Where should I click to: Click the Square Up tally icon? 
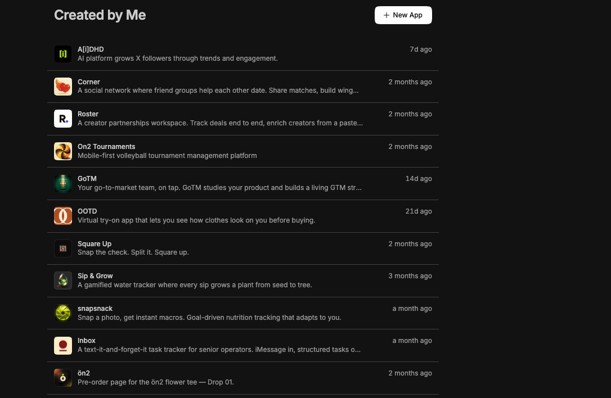tap(63, 248)
